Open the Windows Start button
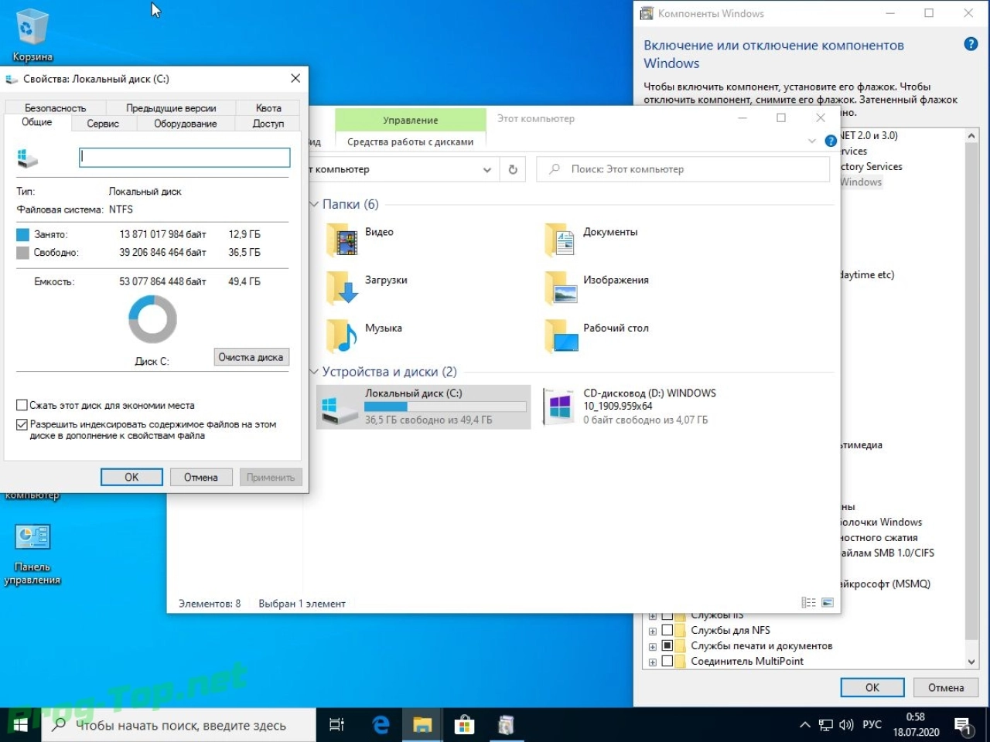This screenshot has height=742, width=990. click(x=21, y=725)
